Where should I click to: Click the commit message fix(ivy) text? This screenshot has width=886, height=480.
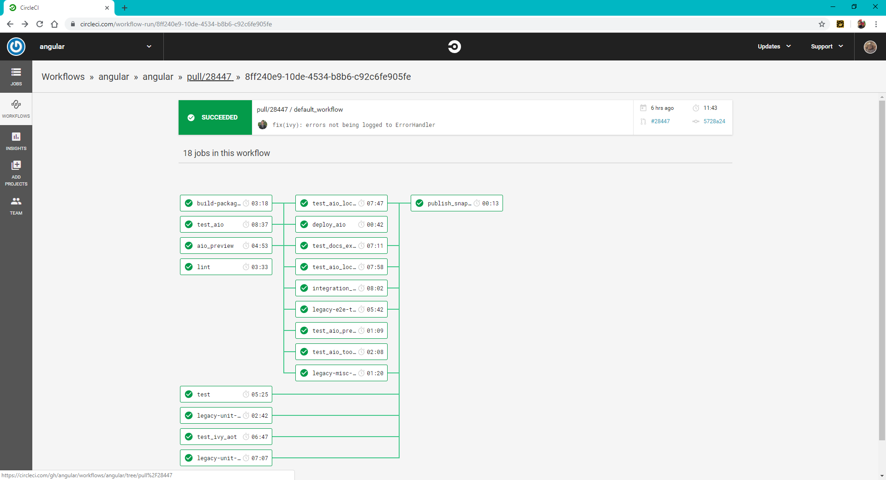353,125
